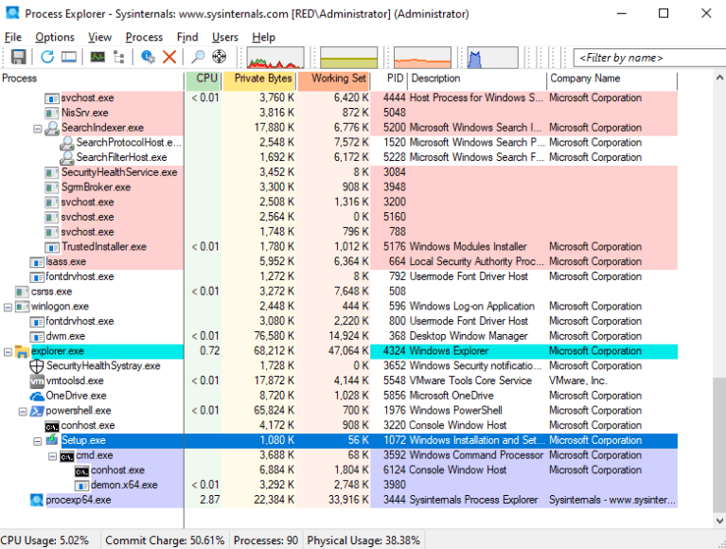Click the SearchFilterHost.exe icon
Viewport: 726px width, 549px height.
pyautogui.click(x=66, y=158)
